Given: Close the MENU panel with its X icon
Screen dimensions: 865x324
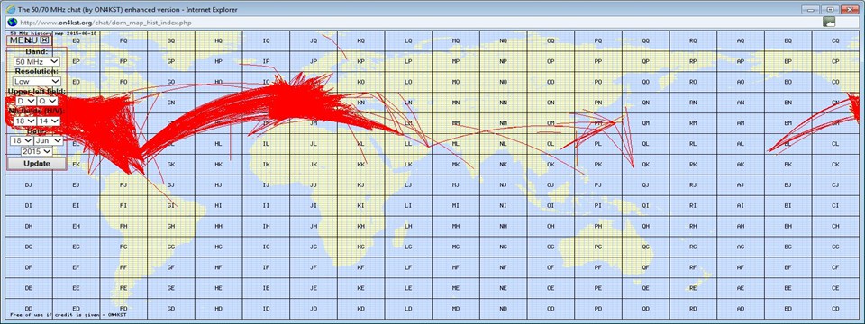Looking at the screenshot, I should (x=45, y=40).
